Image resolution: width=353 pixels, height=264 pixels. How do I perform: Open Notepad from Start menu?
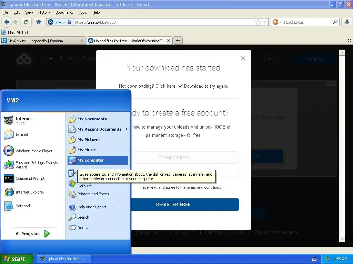(33, 206)
